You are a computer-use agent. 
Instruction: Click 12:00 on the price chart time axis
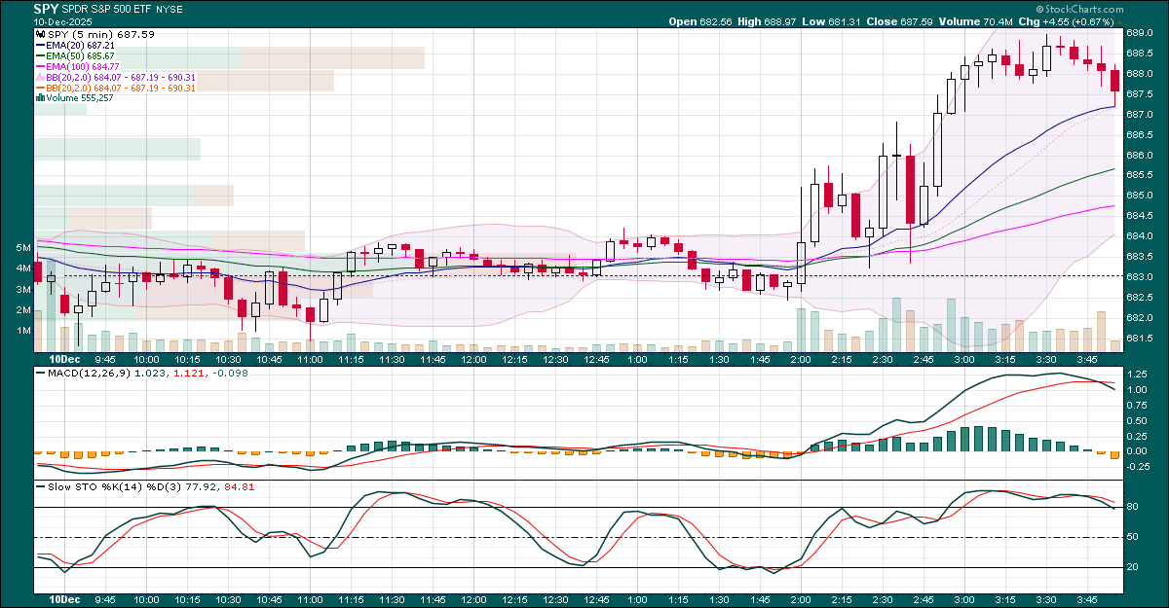click(x=472, y=360)
